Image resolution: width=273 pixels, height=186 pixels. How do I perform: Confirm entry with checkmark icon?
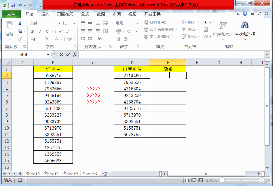[x=68, y=54]
